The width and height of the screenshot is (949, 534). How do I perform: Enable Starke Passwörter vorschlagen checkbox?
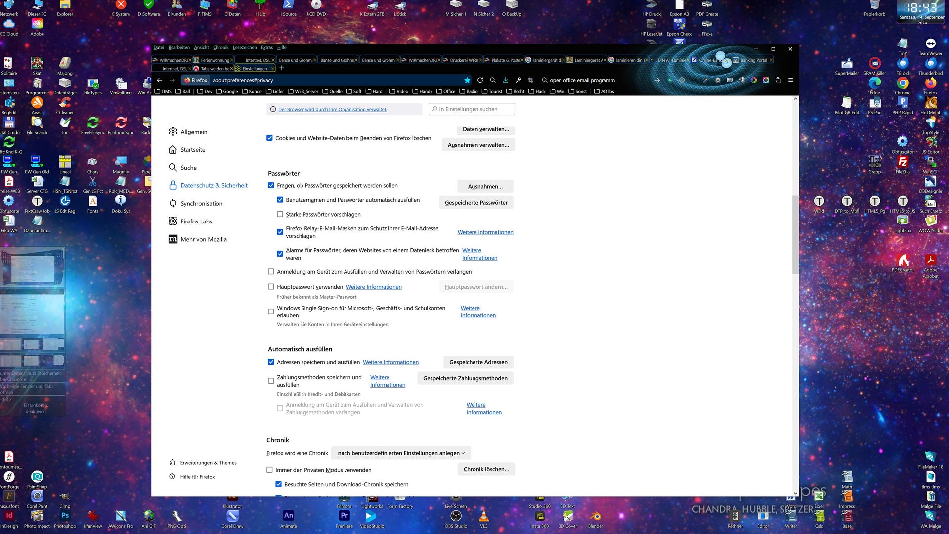pyautogui.click(x=280, y=214)
